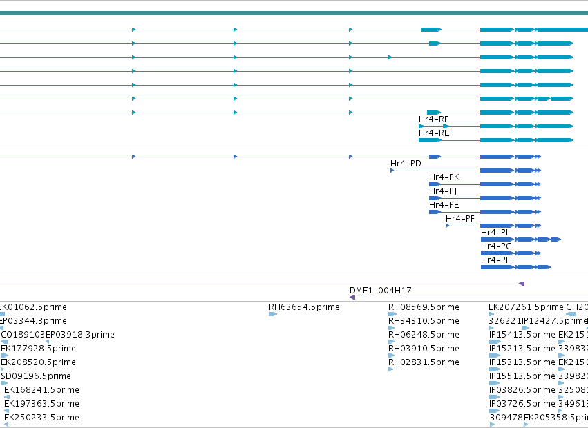
Task: Click the 326221 EST label
Action: pos(505,321)
